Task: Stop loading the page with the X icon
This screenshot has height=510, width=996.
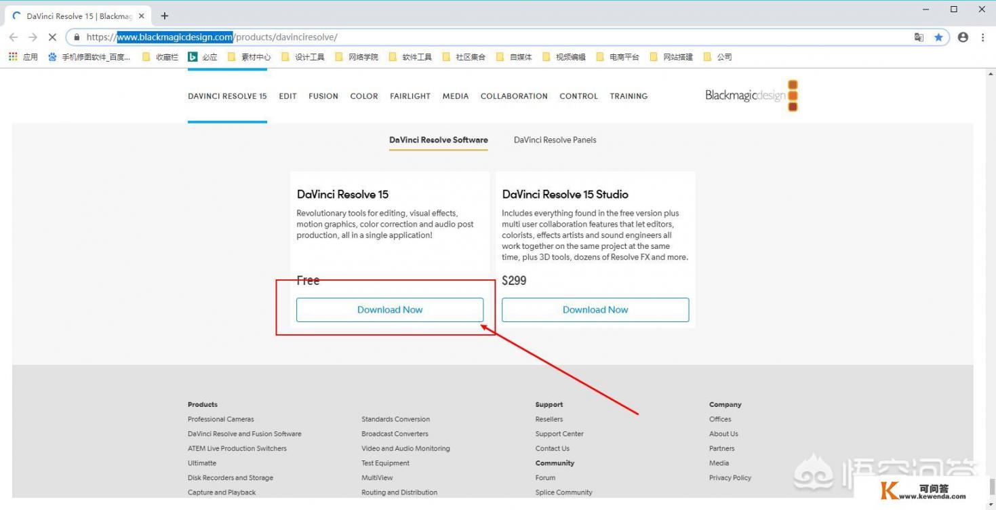Action: pos(52,37)
